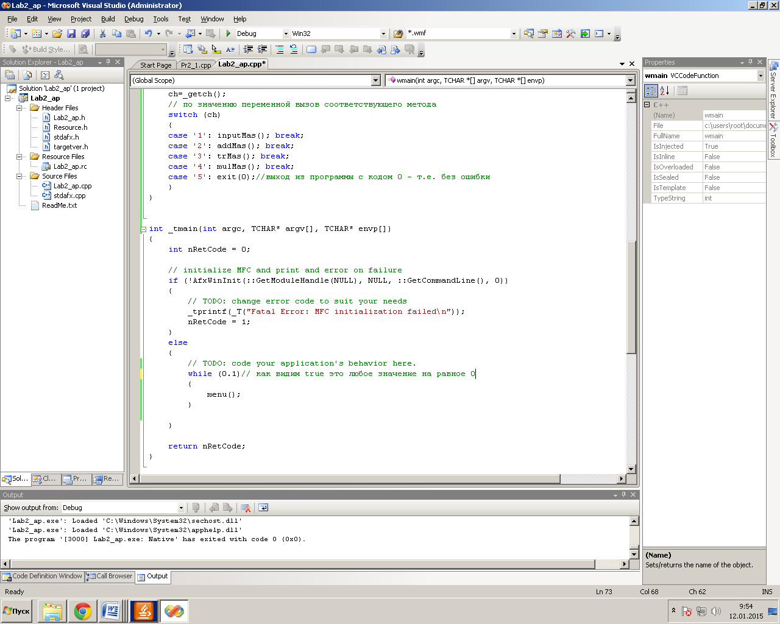780x624 pixels.
Task: Open the Build menu
Action: pos(108,19)
